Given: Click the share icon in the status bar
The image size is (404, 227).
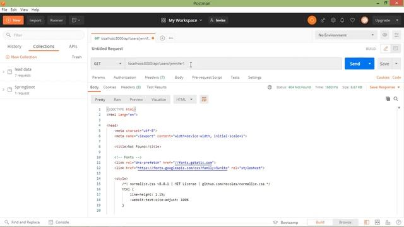Looking at the screenshot, I should pos(388,223).
